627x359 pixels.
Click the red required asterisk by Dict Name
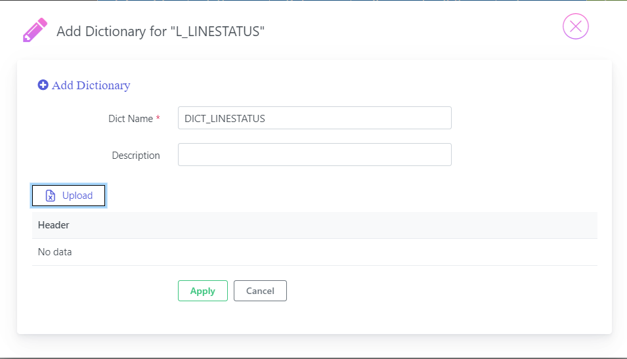pyautogui.click(x=158, y=118)
